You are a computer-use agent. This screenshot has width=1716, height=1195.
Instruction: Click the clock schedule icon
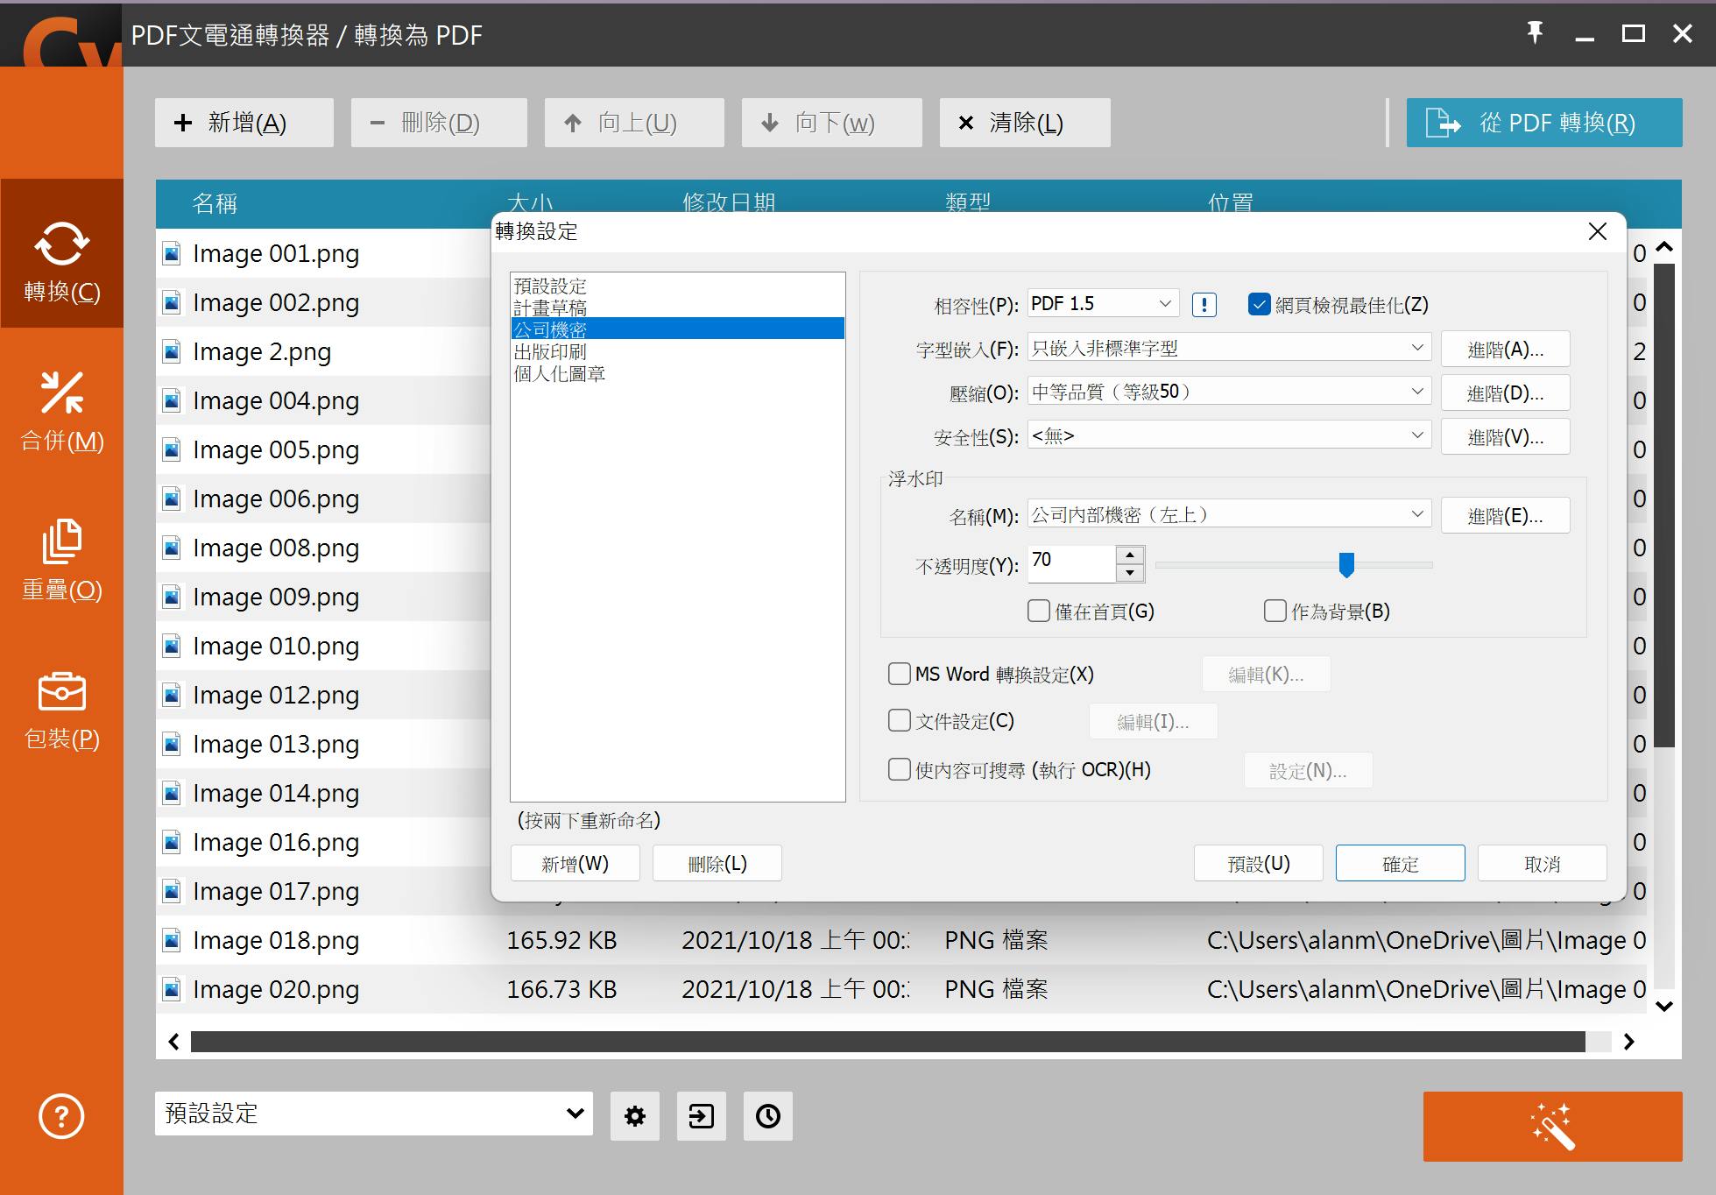tap(767, 1116)
